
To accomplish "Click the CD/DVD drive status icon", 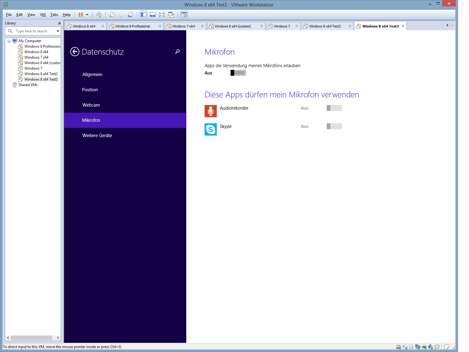I will [x=405, y=347].
